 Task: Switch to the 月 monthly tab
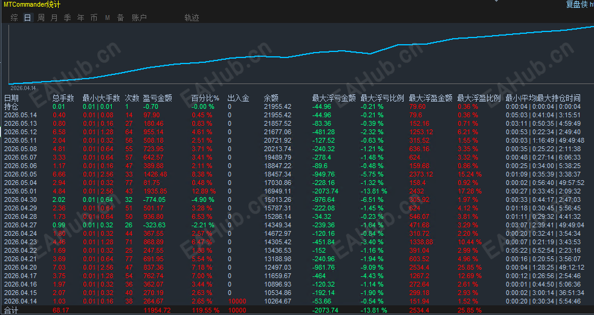coord(54,18)
